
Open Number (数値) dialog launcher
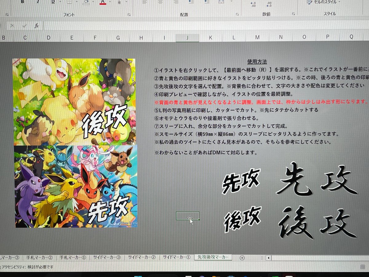coord(293,14)
